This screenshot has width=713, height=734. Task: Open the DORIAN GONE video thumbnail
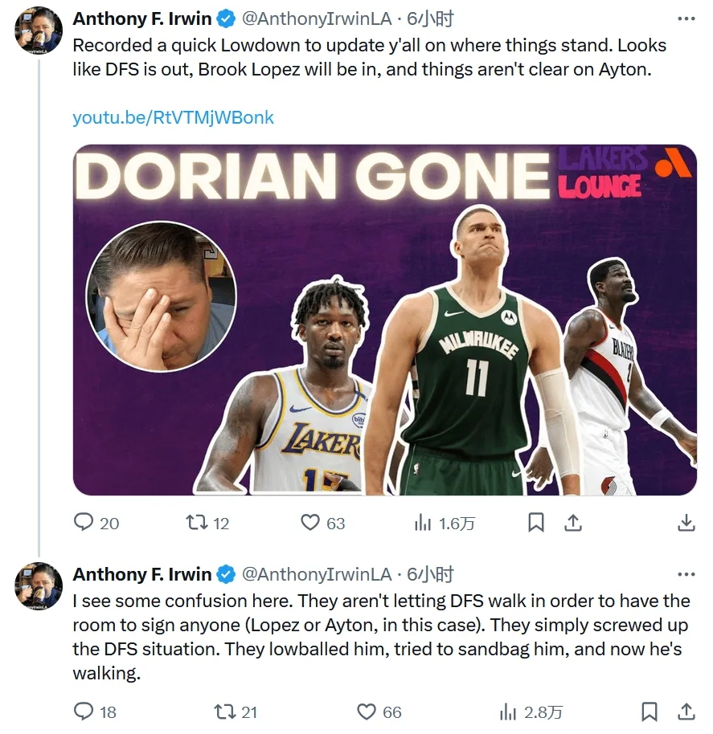384,320
